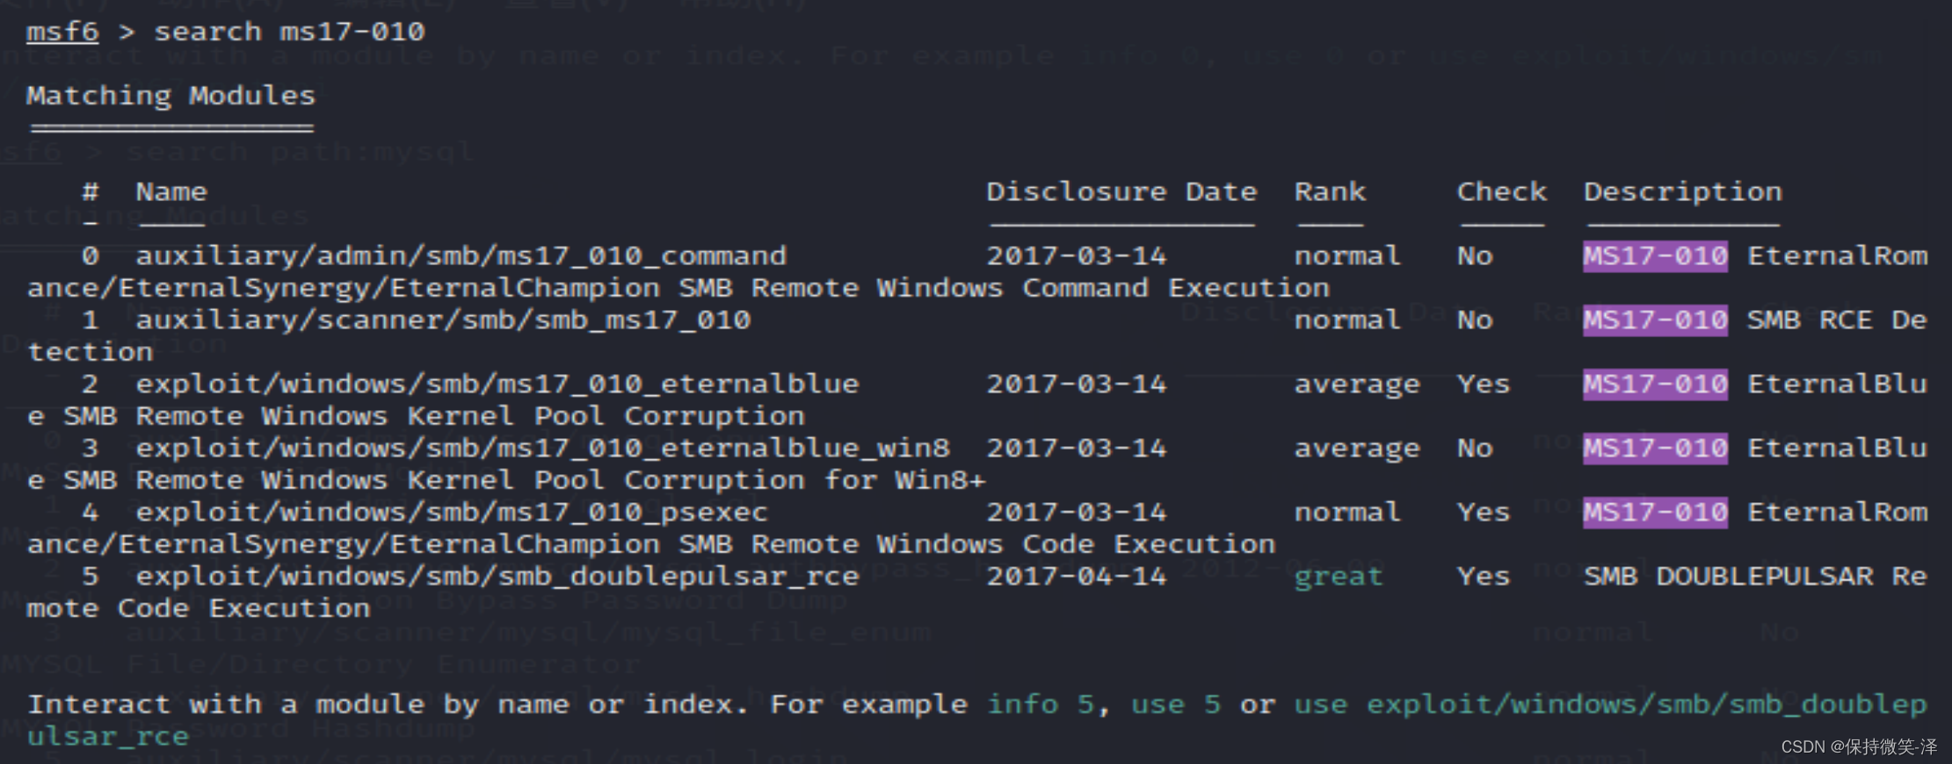Click the 'Disclosure Date' column header
Screen dimensions: 1952x764
[x=1121, y=191]
